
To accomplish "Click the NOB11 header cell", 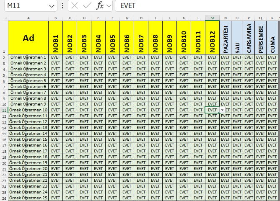I will pyautogui.click(x=198, y=38).
